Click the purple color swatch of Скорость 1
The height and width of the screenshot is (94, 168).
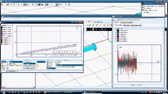pos(118,35)
